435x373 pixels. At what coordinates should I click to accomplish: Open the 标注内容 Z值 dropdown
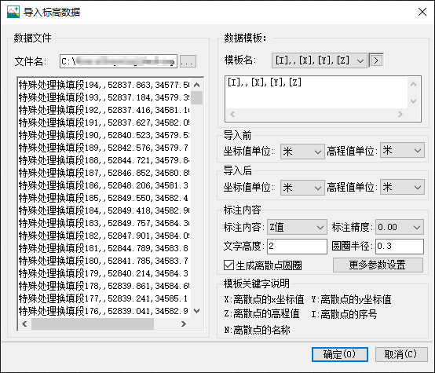(x=297, y=227)
